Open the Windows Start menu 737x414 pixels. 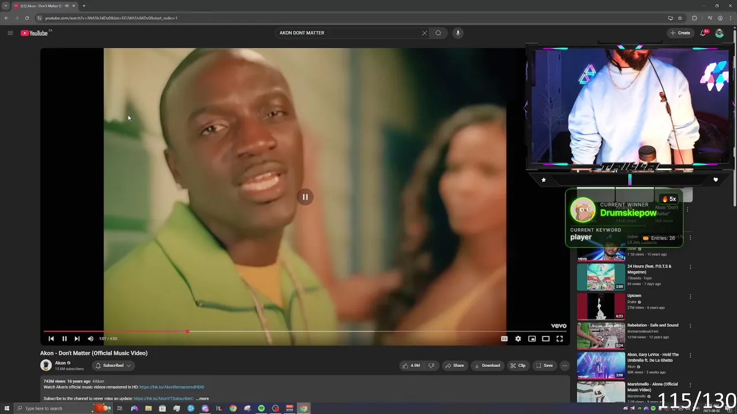[7, 408]
